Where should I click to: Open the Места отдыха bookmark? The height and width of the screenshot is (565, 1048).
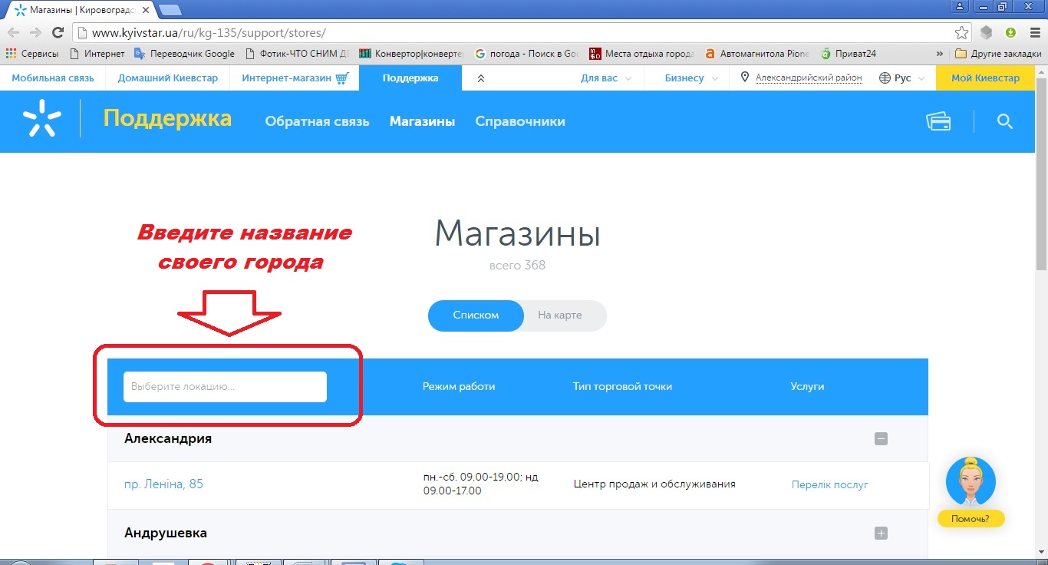click(x=642, y=54)
